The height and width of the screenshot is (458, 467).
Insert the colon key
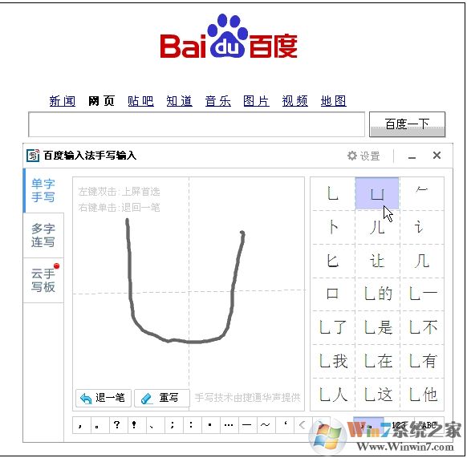click(x=192, y=425)
